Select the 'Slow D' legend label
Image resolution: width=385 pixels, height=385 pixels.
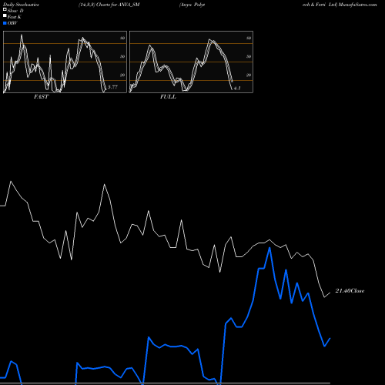coord(15,11)
